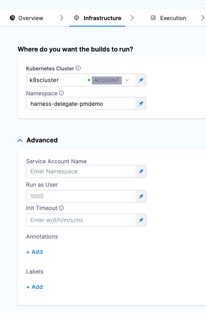This screenshot has width=206, height=313.
Task: Click the pin icon beside Init Timeout field
Action: (141, 220)
